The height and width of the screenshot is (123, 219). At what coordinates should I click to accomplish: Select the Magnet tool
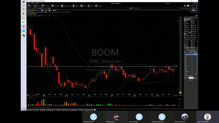187,46
